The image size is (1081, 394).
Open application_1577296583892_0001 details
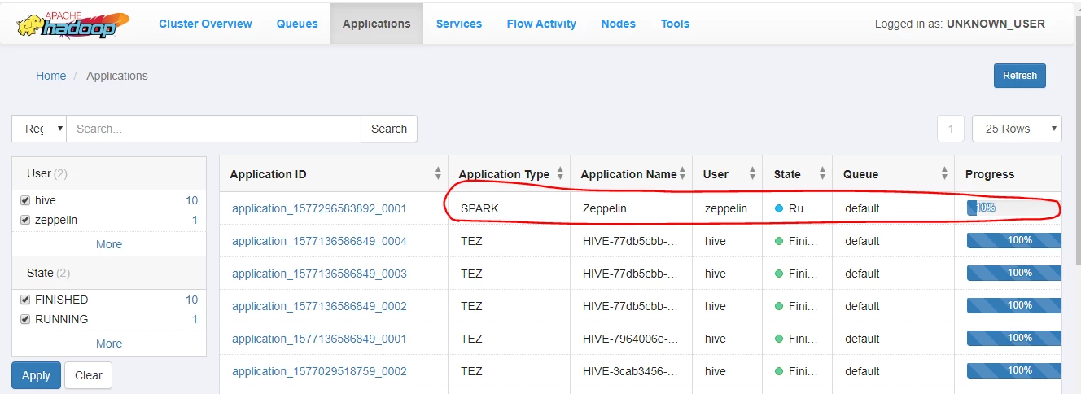(x=319, y=208)
